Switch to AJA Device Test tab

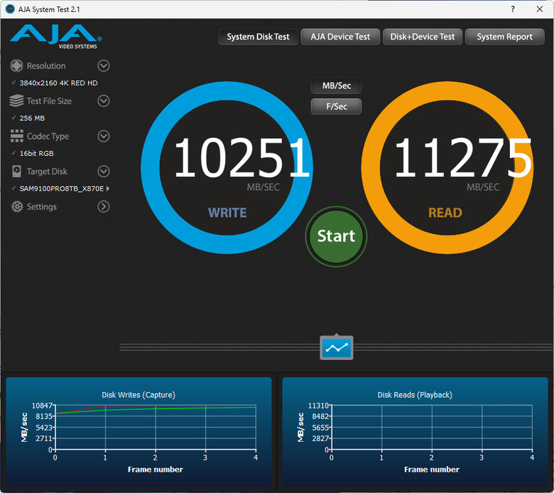(x=340, y=37)
